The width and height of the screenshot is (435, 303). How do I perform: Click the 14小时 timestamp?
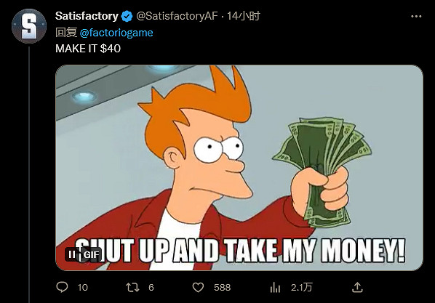tap(244, 16)
